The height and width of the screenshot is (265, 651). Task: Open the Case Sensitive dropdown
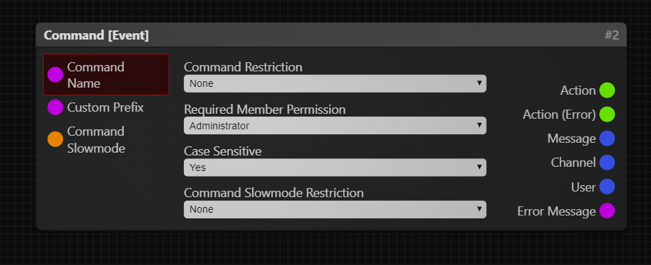335,167
